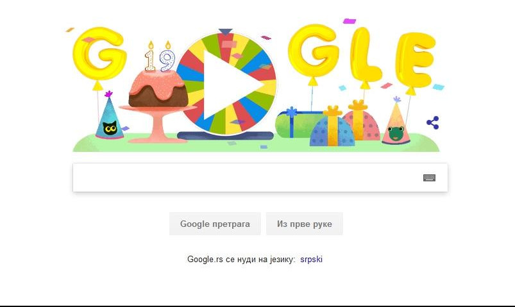Click the number 19 candles
This screenshot has height=307, width=515.
tap(160, 56)
